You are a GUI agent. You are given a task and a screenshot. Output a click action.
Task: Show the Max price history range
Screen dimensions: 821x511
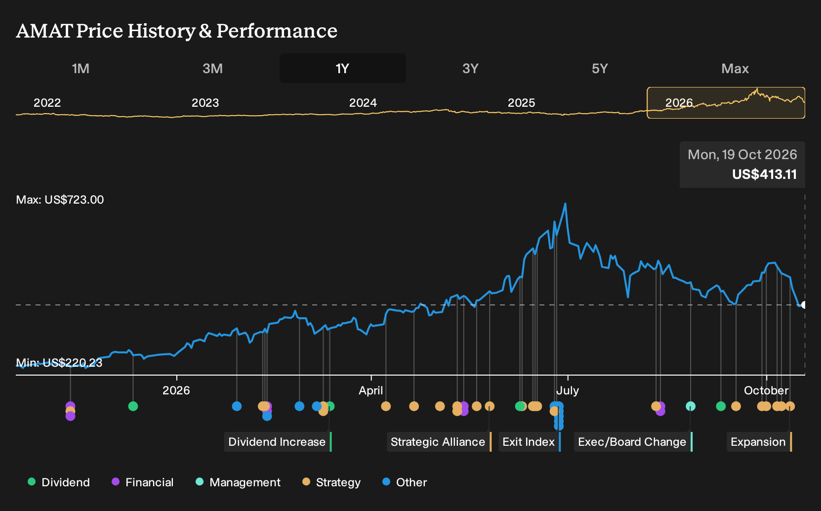point(735,68)
